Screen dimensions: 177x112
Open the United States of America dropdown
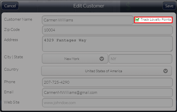tap(106, 71)
